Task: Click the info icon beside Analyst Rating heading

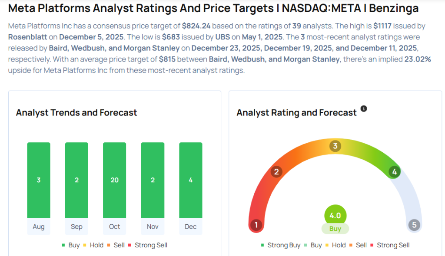Action: (364, 108)
